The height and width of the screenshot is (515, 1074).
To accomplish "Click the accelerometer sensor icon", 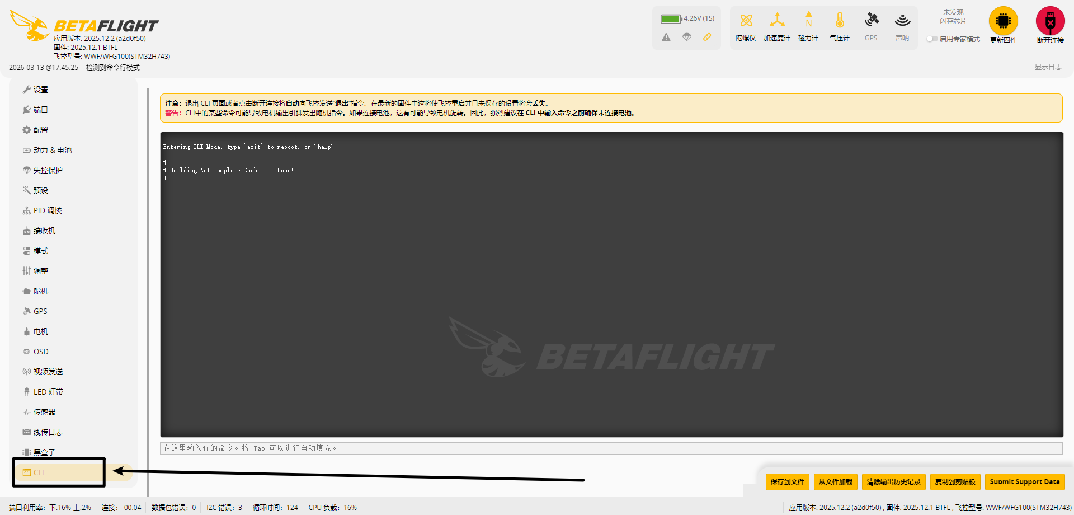I will point(777,21).
